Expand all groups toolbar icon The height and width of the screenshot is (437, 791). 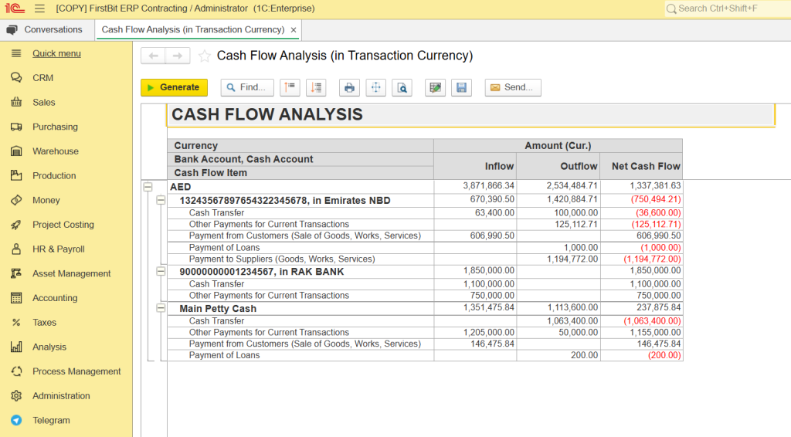[x=316, y=87]
